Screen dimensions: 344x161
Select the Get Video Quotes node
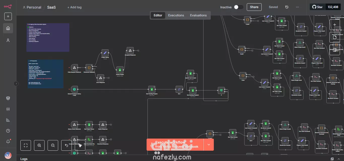pos(232,133)
